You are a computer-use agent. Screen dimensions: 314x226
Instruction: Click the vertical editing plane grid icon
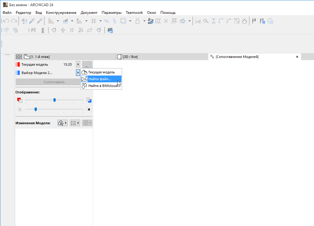click(115, 21)
